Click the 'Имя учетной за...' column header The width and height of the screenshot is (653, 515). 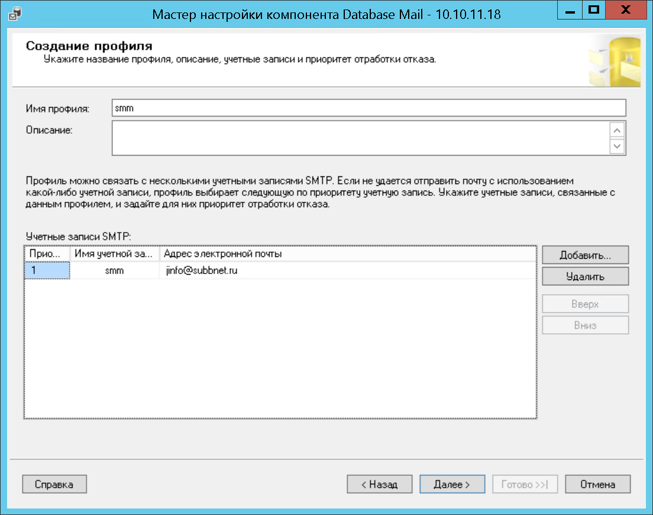click(115, 254)
